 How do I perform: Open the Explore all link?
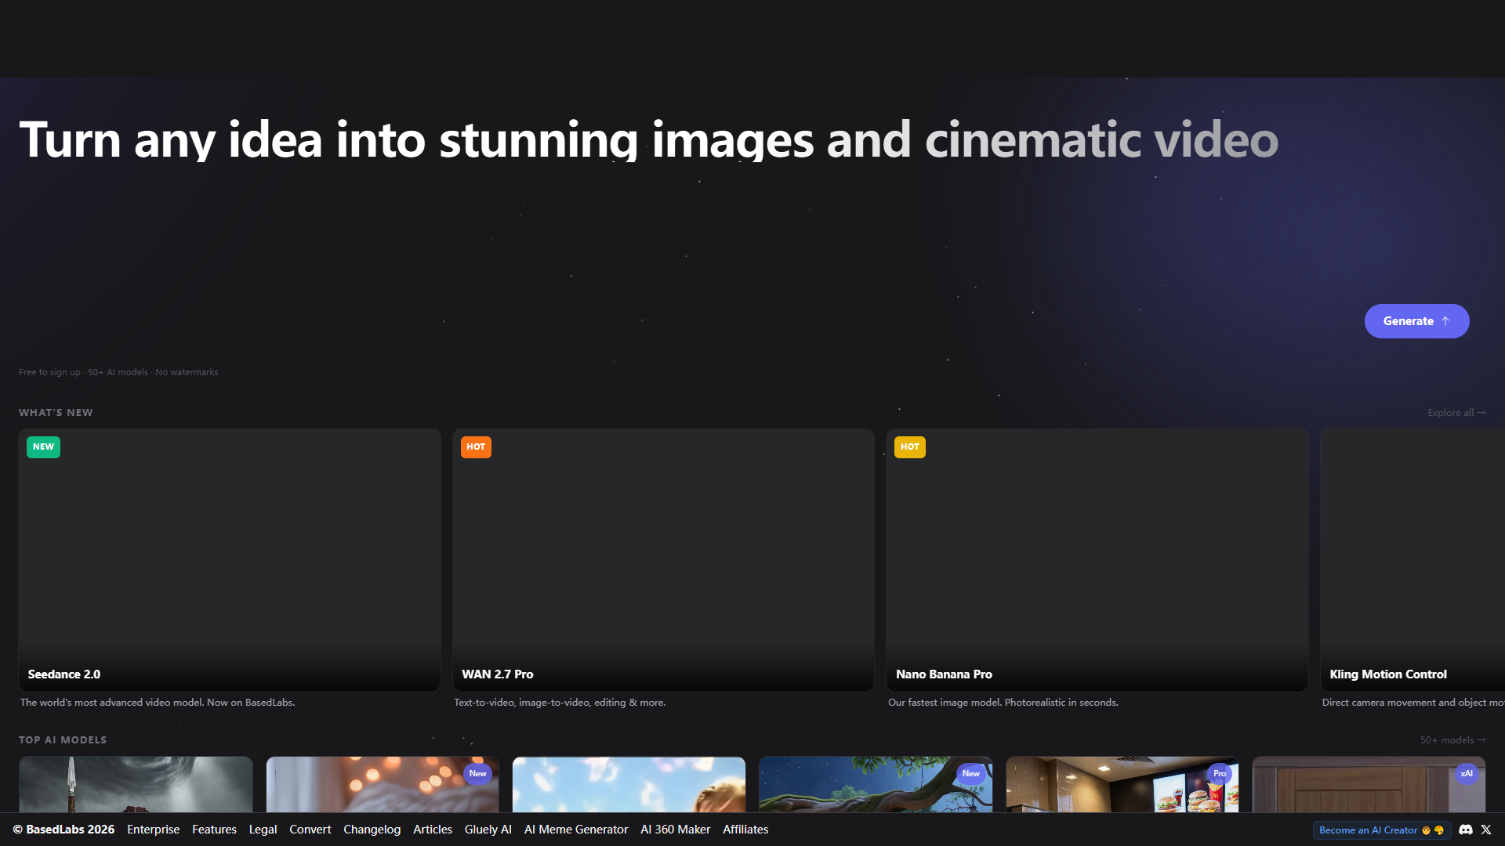[x=1456, y=413]
